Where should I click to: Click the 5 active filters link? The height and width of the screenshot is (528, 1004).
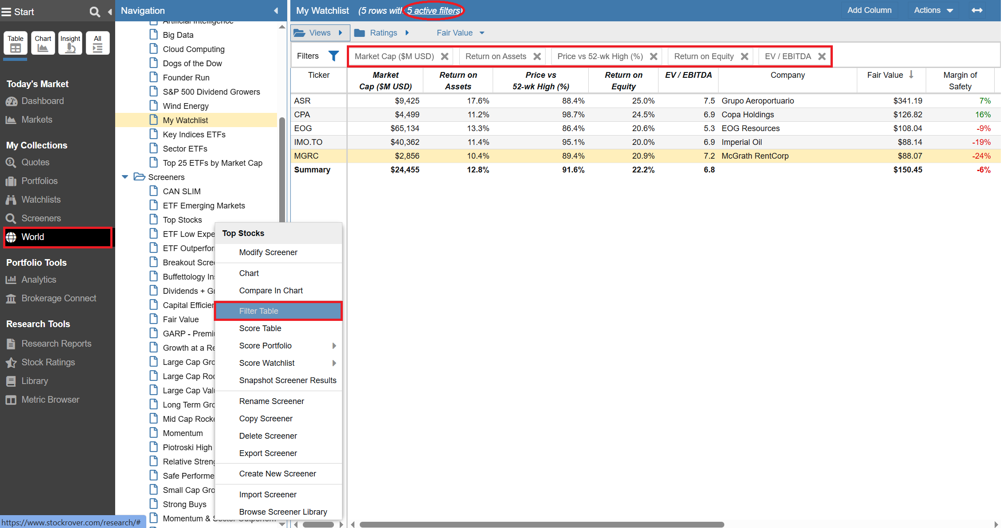pyautogui.click(x=434, y=11)
